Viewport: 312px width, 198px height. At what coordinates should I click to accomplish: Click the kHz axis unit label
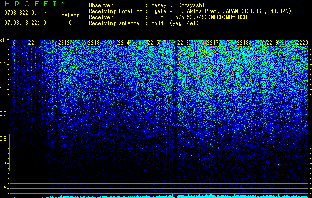tap(4, 40)
